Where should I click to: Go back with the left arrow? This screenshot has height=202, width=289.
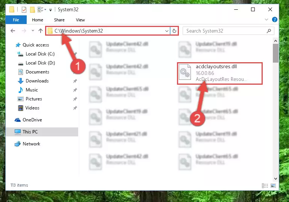click(x=13, y=31)
